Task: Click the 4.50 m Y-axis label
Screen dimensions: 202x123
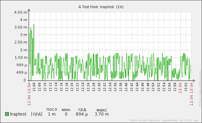Action: point(20,12)
